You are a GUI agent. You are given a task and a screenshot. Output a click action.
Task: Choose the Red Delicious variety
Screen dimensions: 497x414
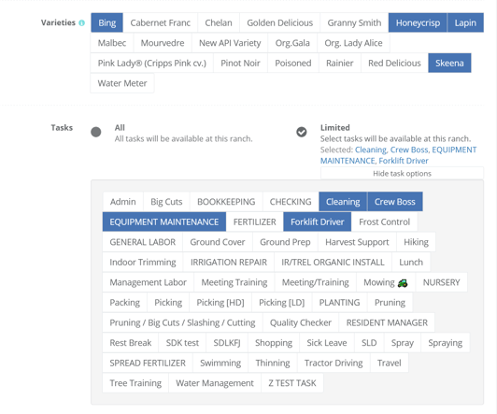click(x=394, y=64)
